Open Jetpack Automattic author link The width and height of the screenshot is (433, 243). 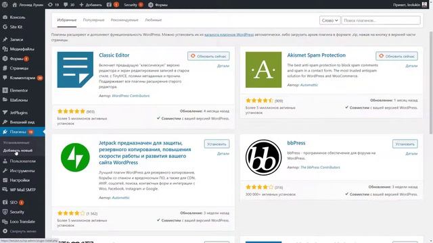coord(120,198)
